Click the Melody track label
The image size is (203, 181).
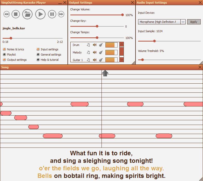(x=77, y=52)
